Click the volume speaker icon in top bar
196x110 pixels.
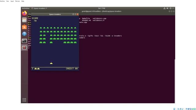click(x=168, y=8)
